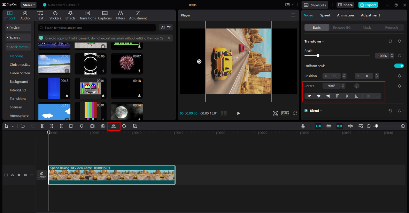Switch to the Speed tab
The image size is (409, 213).
325,15
